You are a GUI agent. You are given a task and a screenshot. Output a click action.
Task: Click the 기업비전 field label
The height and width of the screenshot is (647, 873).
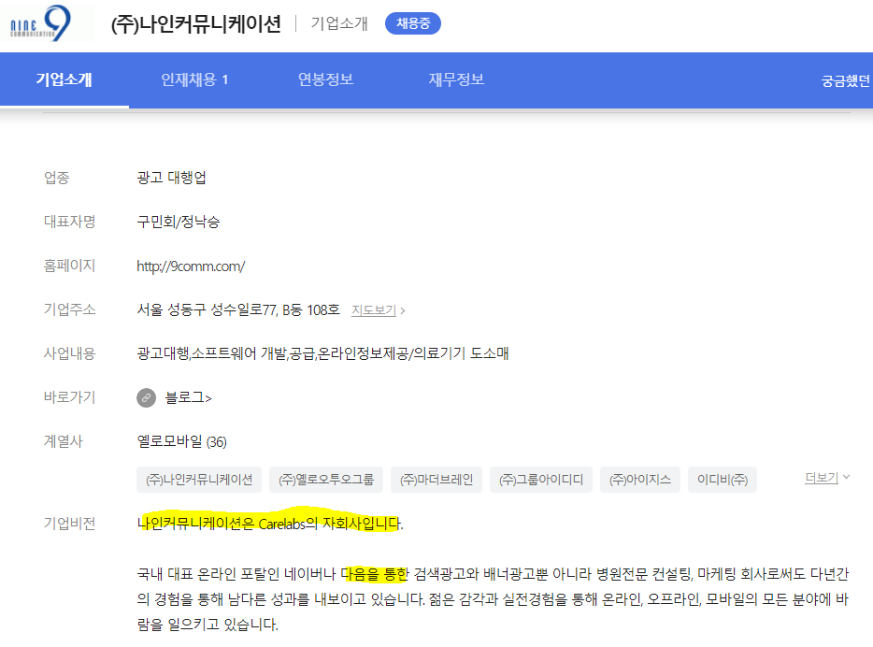69,524
